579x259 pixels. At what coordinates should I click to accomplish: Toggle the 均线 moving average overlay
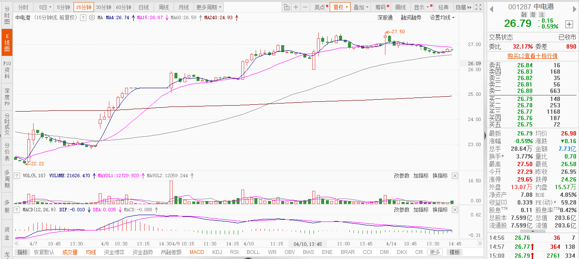(91, 252)
